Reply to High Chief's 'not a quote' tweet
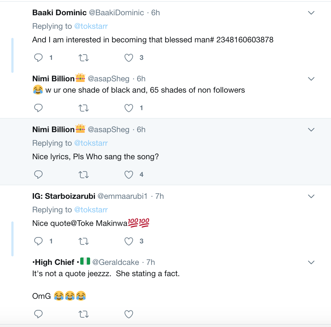331x327 pixels. (x=38, y=314)
